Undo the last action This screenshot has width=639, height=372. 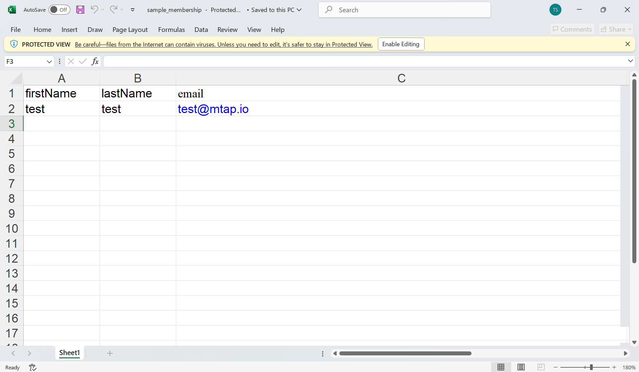[94, 10]
